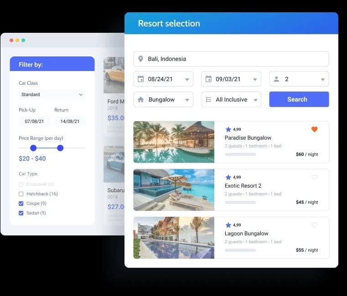
Task: Click the $20 - $40 price range text
Action: click(x=32, y=158)
